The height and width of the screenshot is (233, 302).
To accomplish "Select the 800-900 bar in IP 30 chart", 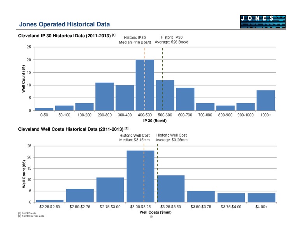I will tap(225, 108).
